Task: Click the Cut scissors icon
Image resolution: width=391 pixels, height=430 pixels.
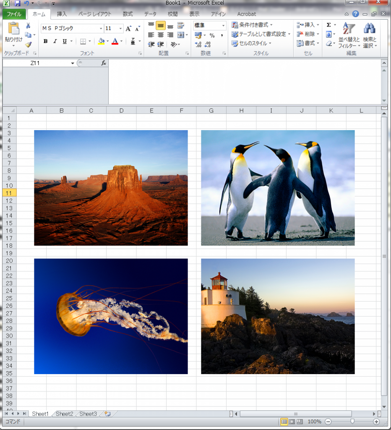Action: [x=28, y=26]
